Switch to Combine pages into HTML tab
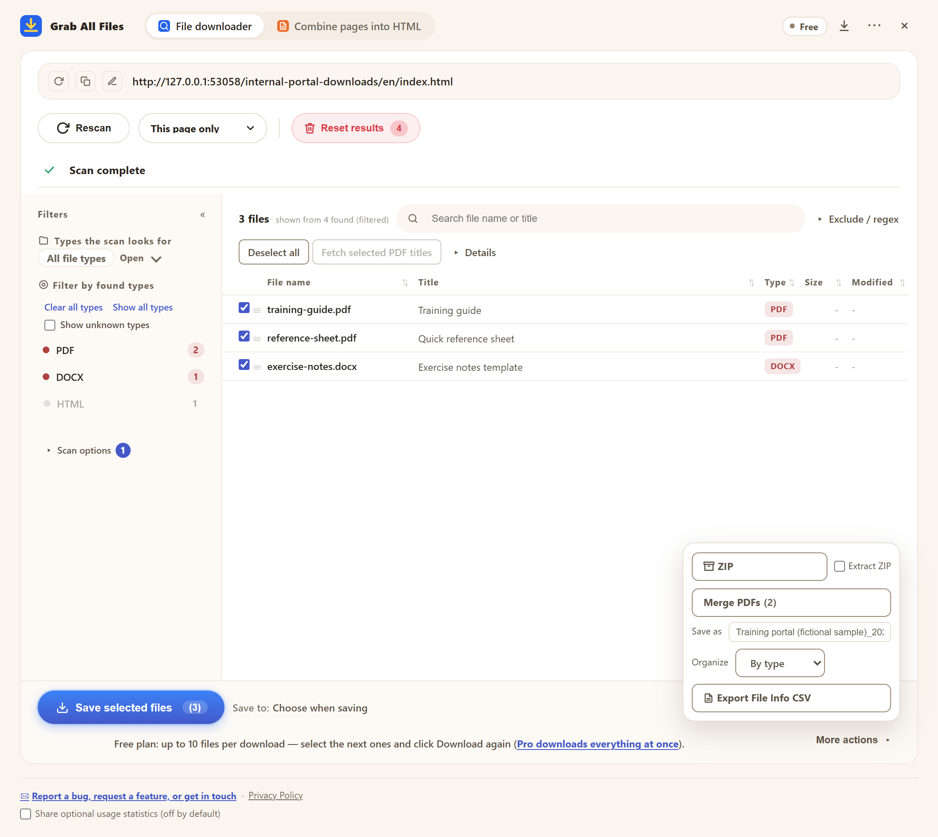The image size is (938, 837). click(x=349, y=26)
